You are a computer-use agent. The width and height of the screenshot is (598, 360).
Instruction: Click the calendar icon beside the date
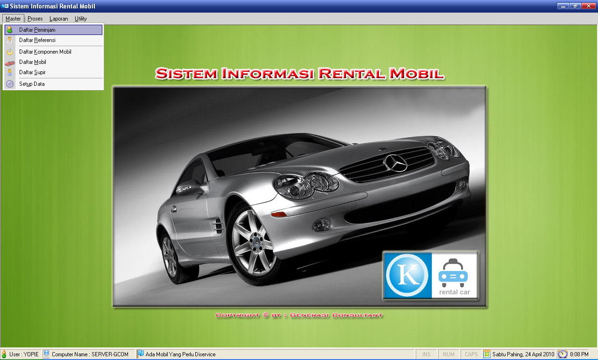487,354
